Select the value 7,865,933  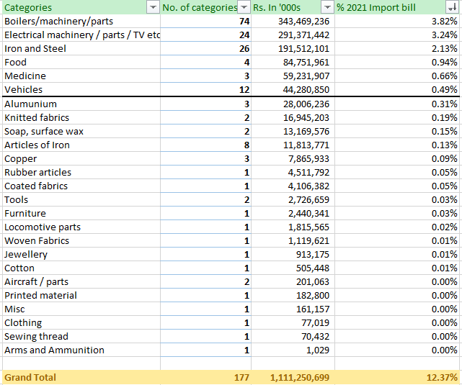pos(293,158)
